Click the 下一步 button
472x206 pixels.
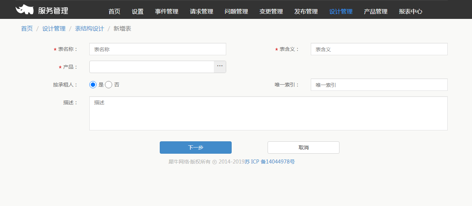pyautogui.click(x=196, y=148)
